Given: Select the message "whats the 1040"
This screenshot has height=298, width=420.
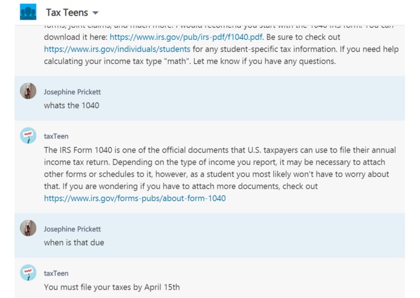Looking at the screenshot, I should (71, 106).
